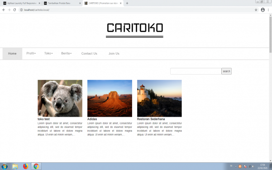View site information icon in address bar
272x170 pixels.
[x=21, y=10]
